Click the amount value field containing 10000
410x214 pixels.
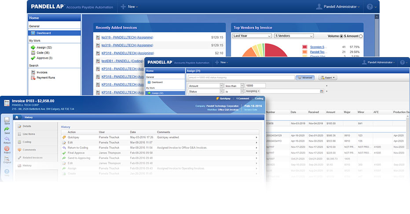click(x=255, y=85)
